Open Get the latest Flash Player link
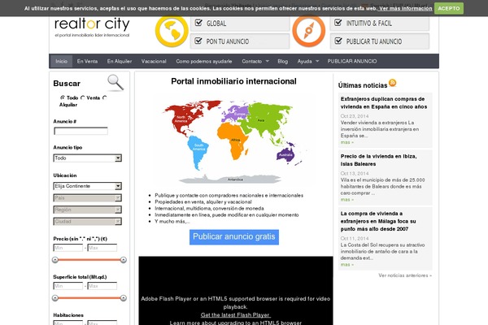Viewport: 488px width, 325px height. coord(236,314)
